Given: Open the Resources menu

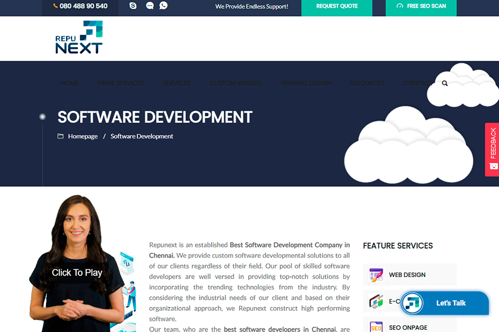Looking at the screenshot, I should 367,83.
